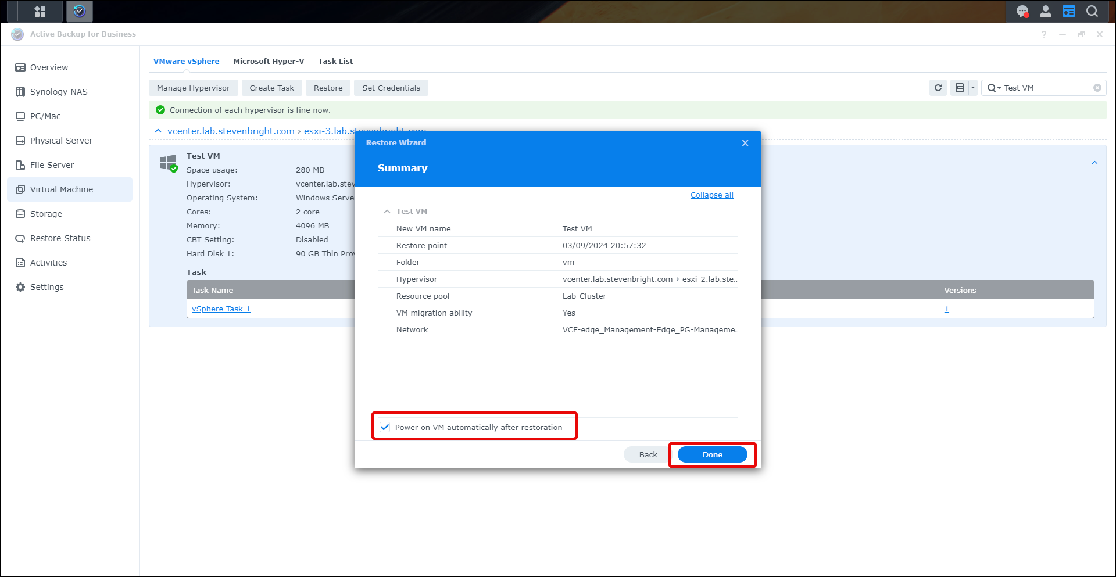Clear the Test VM search filter

[x=1097, y=88]
